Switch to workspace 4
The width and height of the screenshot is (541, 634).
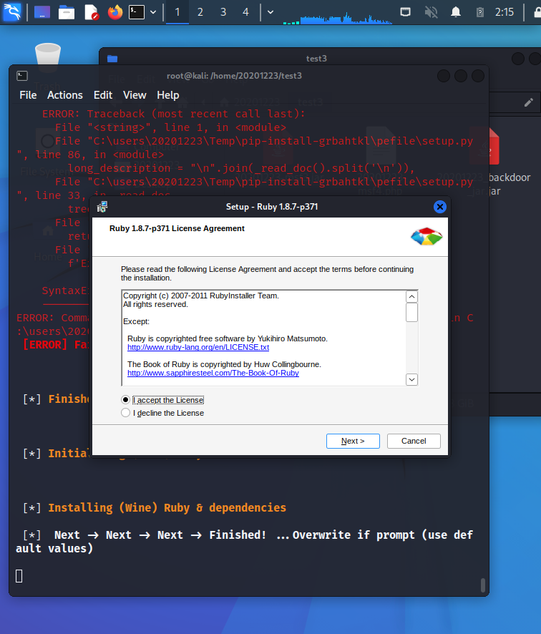245,12
